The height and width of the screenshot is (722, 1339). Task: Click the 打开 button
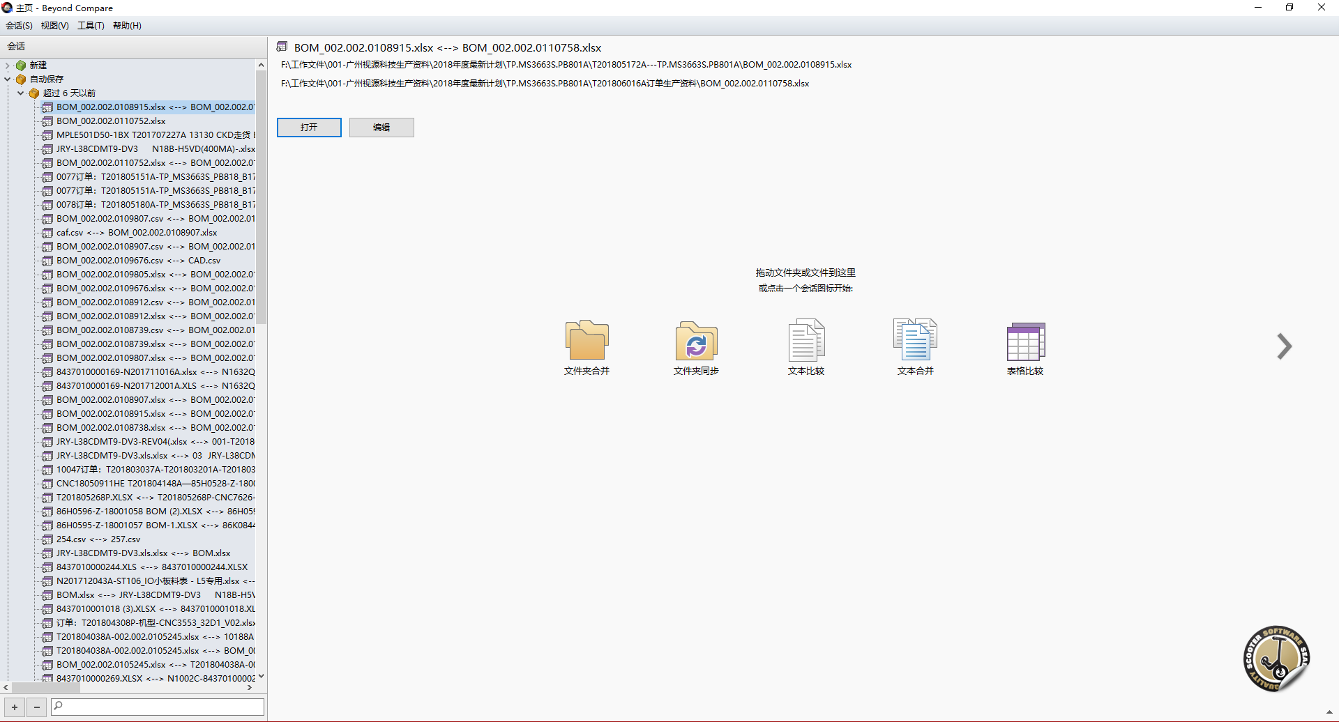pos(309,128)
